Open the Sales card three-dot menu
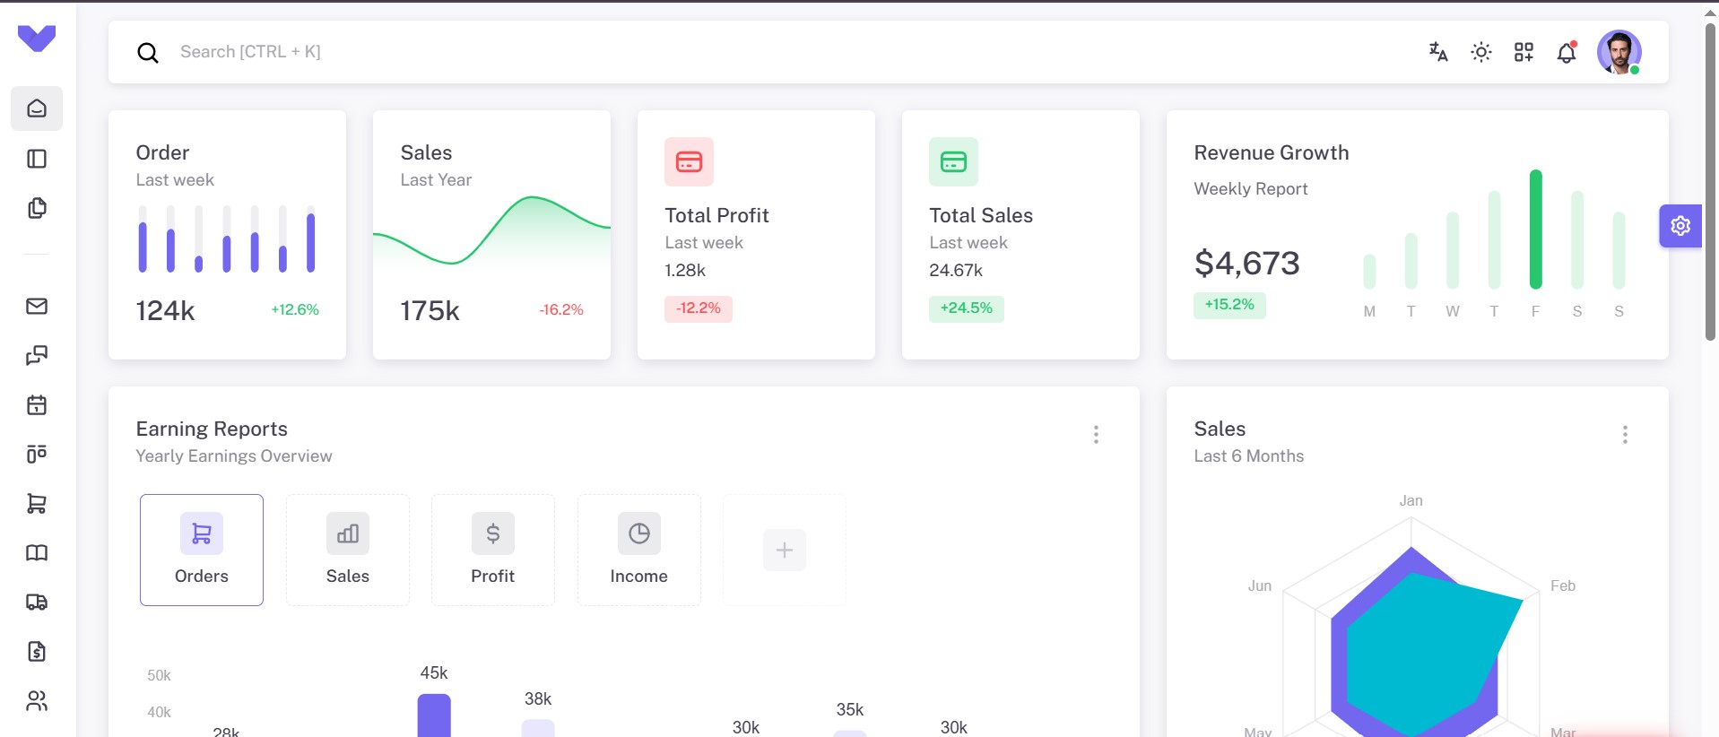The width and height of the screenshot is (1719, 737). click(x=1625, y=435)
